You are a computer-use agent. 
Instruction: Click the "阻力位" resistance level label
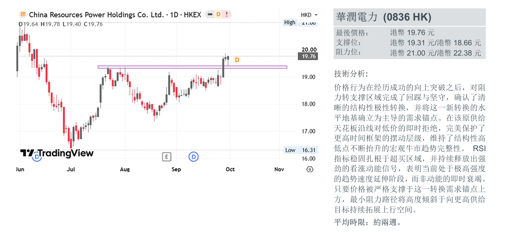pos(348,53)
